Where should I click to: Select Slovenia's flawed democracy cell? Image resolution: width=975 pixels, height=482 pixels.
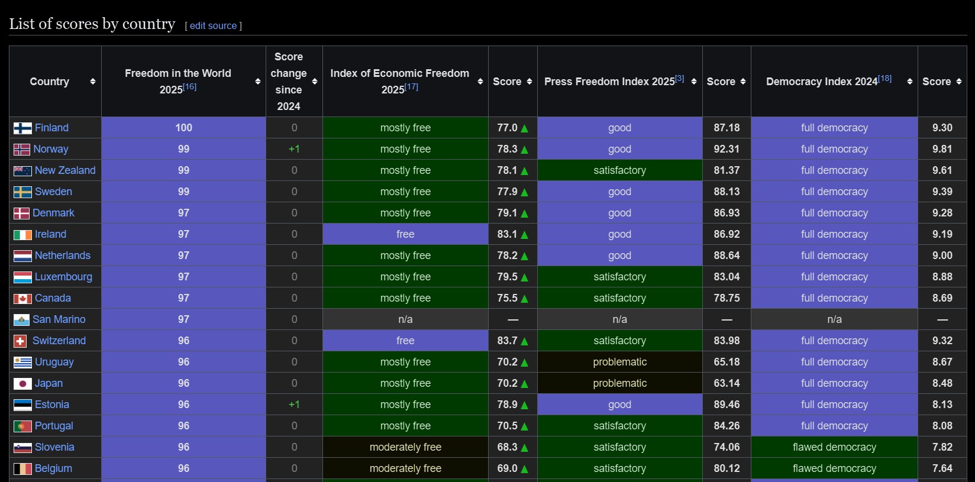[834, 447]
